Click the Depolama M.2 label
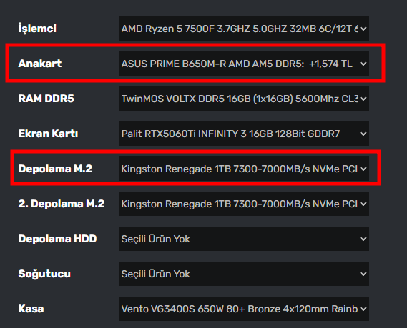 point(55,169)
